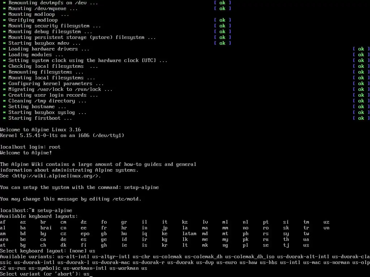
Task: Click variant 'us-euro'
Action: click(227, 263)
